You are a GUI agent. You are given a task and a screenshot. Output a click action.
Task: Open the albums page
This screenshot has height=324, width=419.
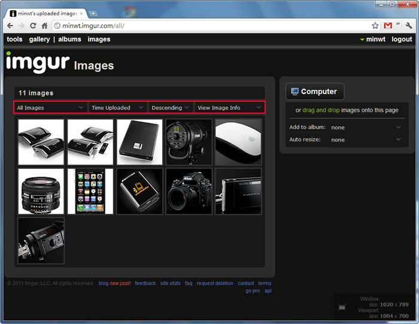[69, 40]
